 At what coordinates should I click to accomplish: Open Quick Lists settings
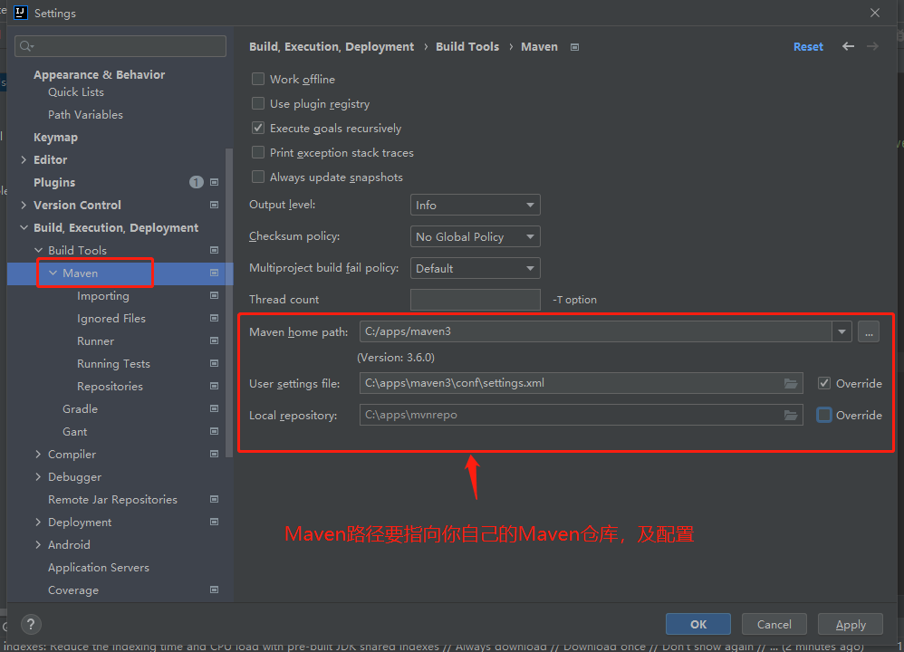(76, 92)
